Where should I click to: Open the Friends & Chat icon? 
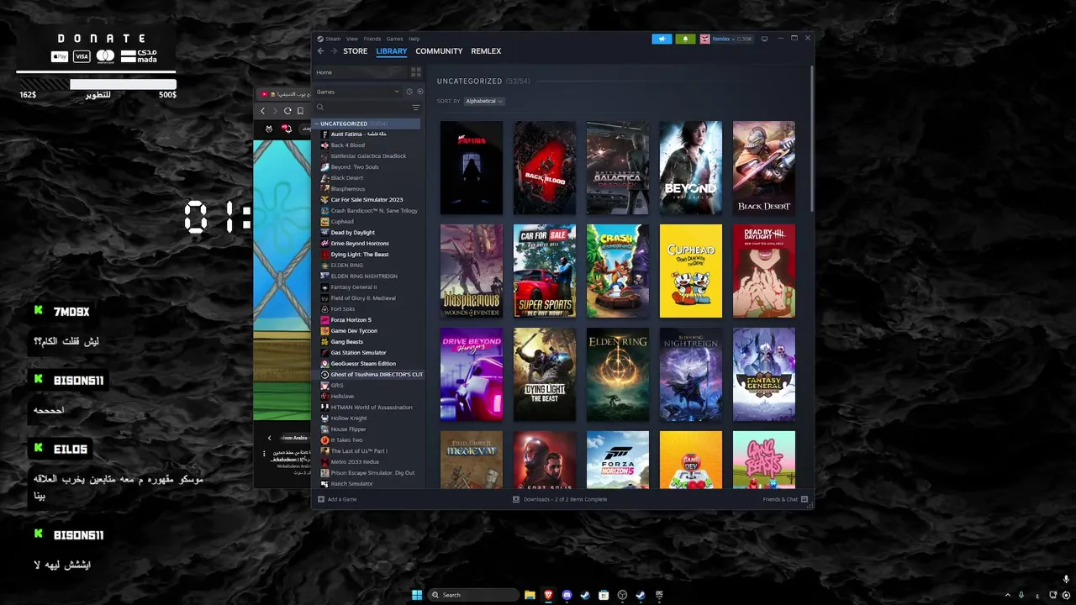pyautogui.click(x=804, y=499)
